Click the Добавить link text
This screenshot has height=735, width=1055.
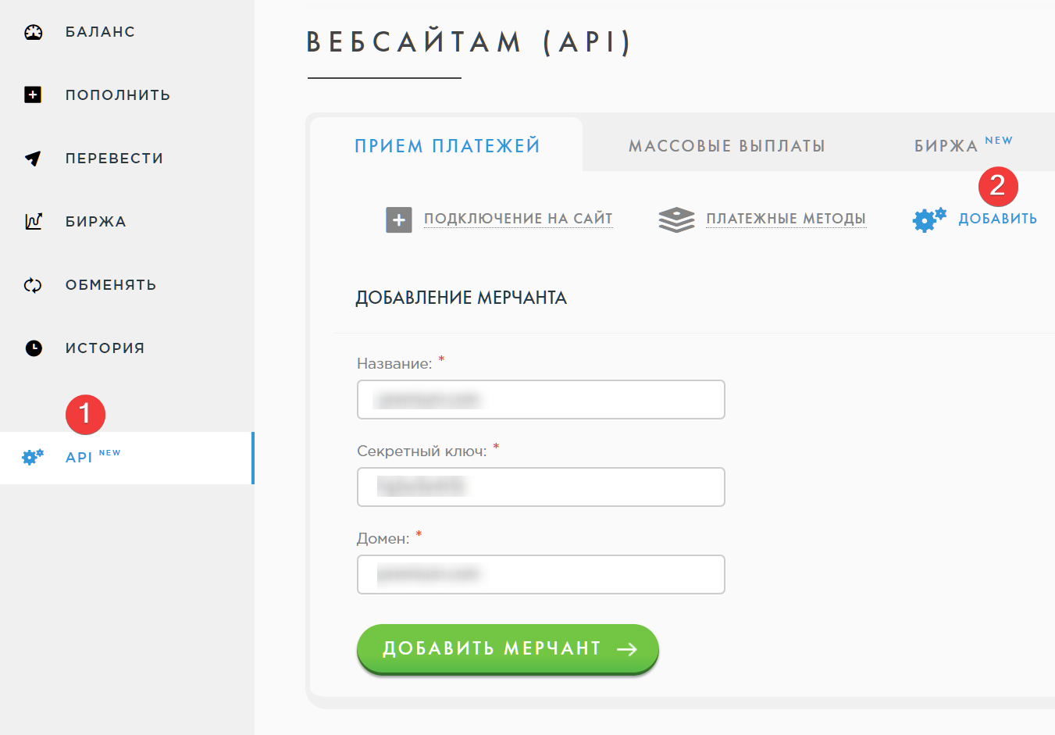click(x=997, y=219)
